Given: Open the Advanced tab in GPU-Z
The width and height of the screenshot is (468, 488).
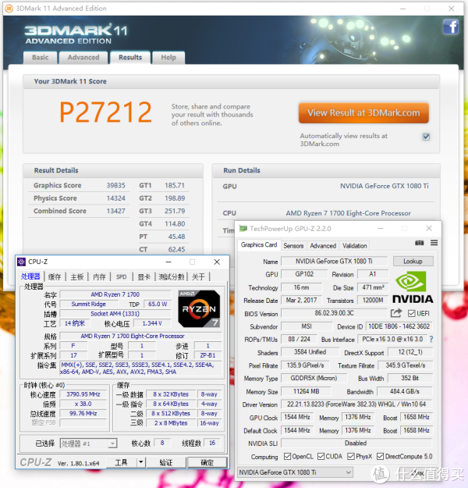Looking at the screenshot, I should point(323,246).
